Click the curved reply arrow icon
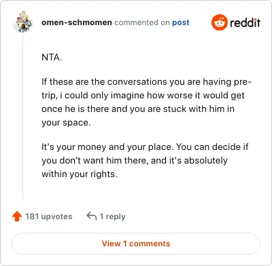This screenshot has width=272, height=266. click(x=92, y=216)
